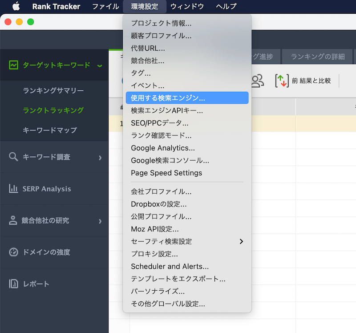Open the ヘルプ menu

226,6
